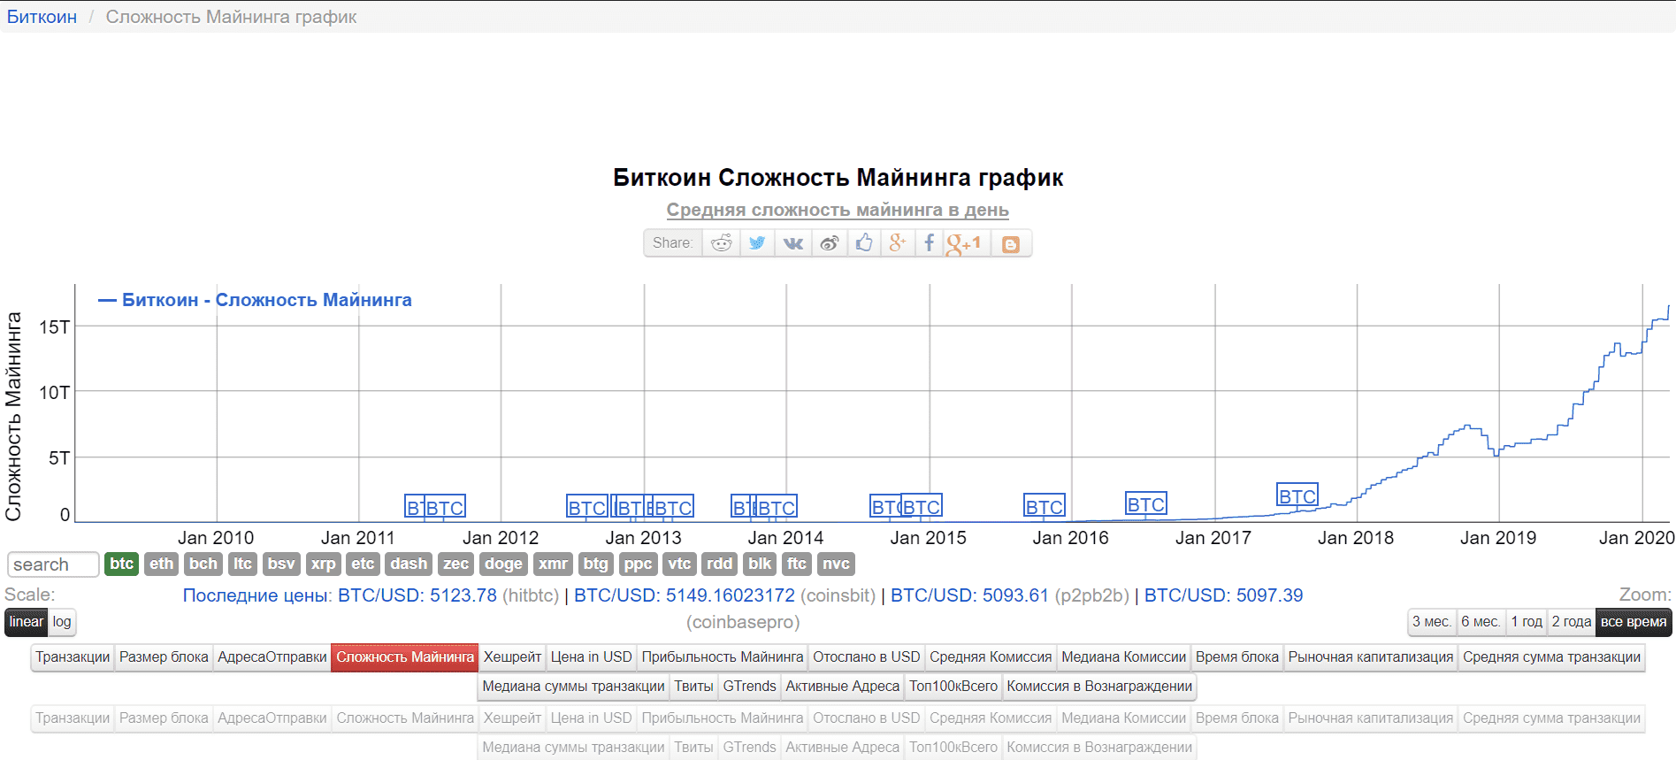The image size is (1676, 760).
Task: Choose the btg coin tag
Action: coord(595,564)
